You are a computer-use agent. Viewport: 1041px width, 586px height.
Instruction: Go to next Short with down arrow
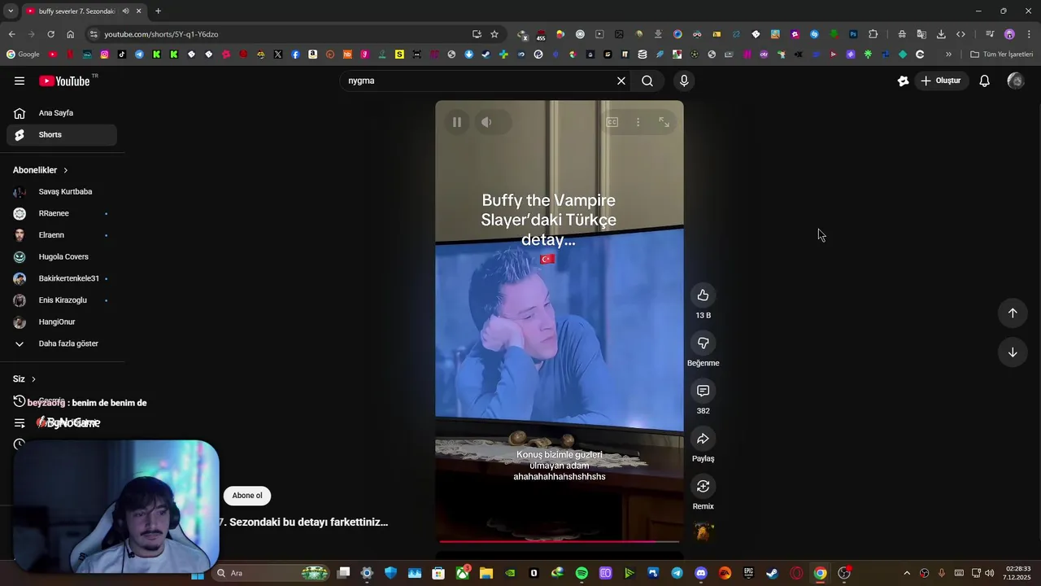click(x=1013, y=352)
